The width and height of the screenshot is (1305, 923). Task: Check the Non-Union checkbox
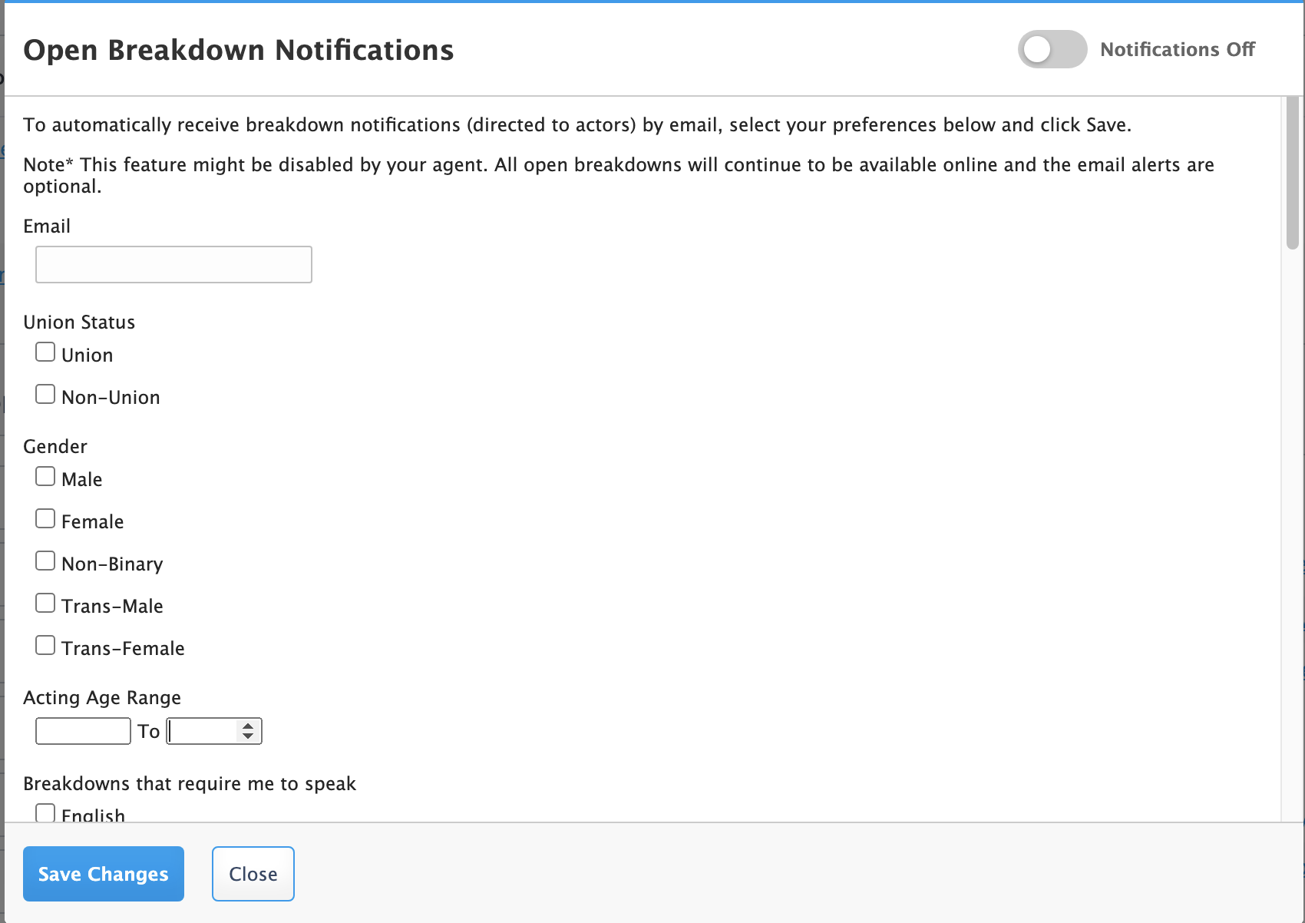point(45,395)
